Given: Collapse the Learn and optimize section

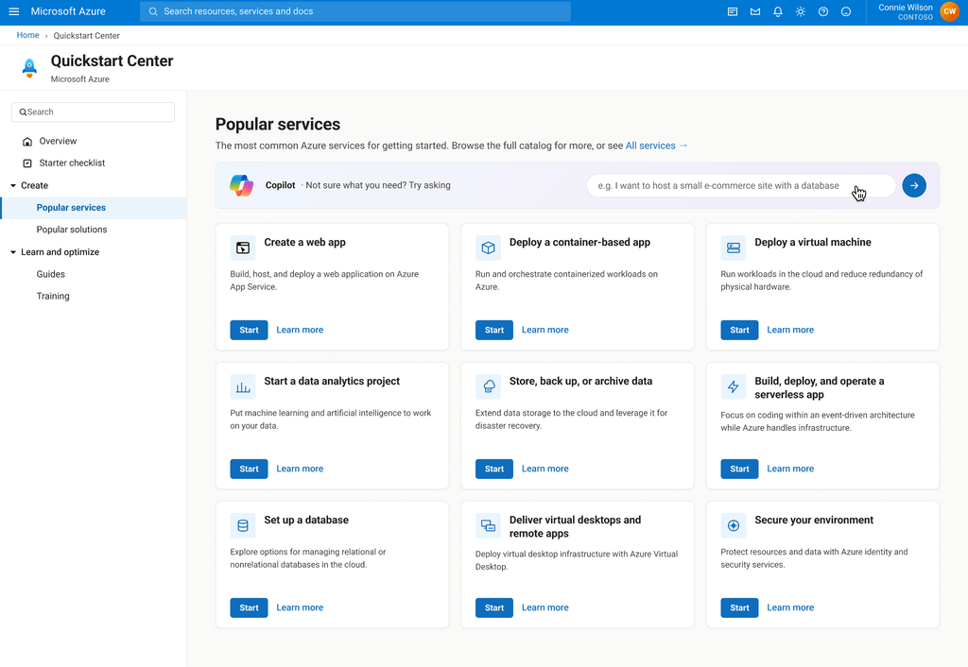Looking at the screenshot, I should 13,252.
